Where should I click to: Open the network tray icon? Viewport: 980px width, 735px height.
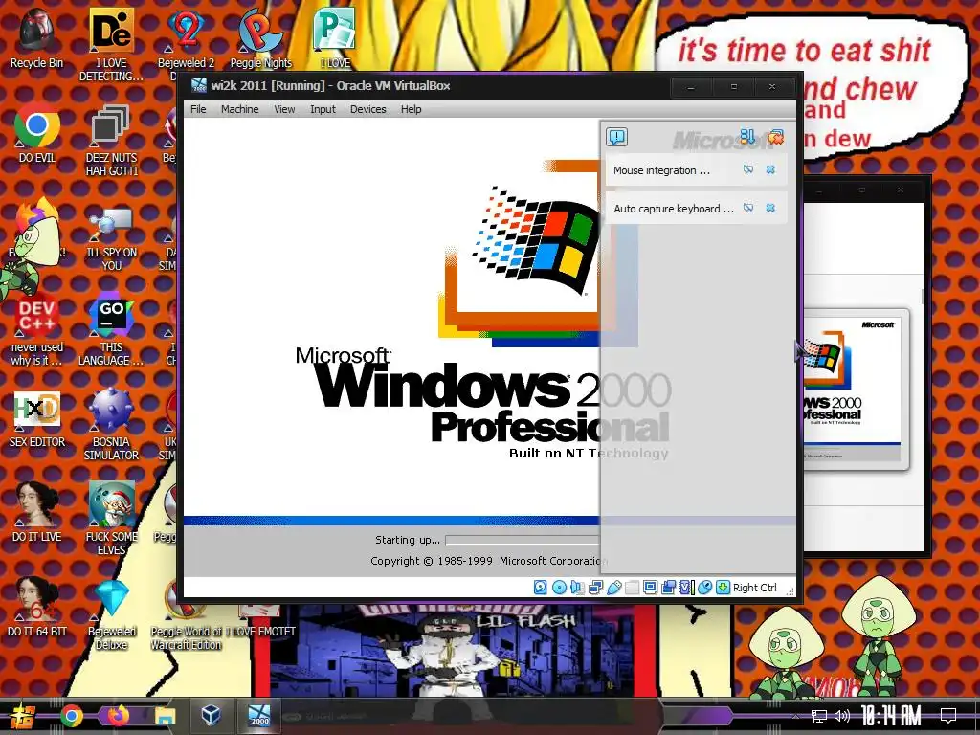click(818, 716)
